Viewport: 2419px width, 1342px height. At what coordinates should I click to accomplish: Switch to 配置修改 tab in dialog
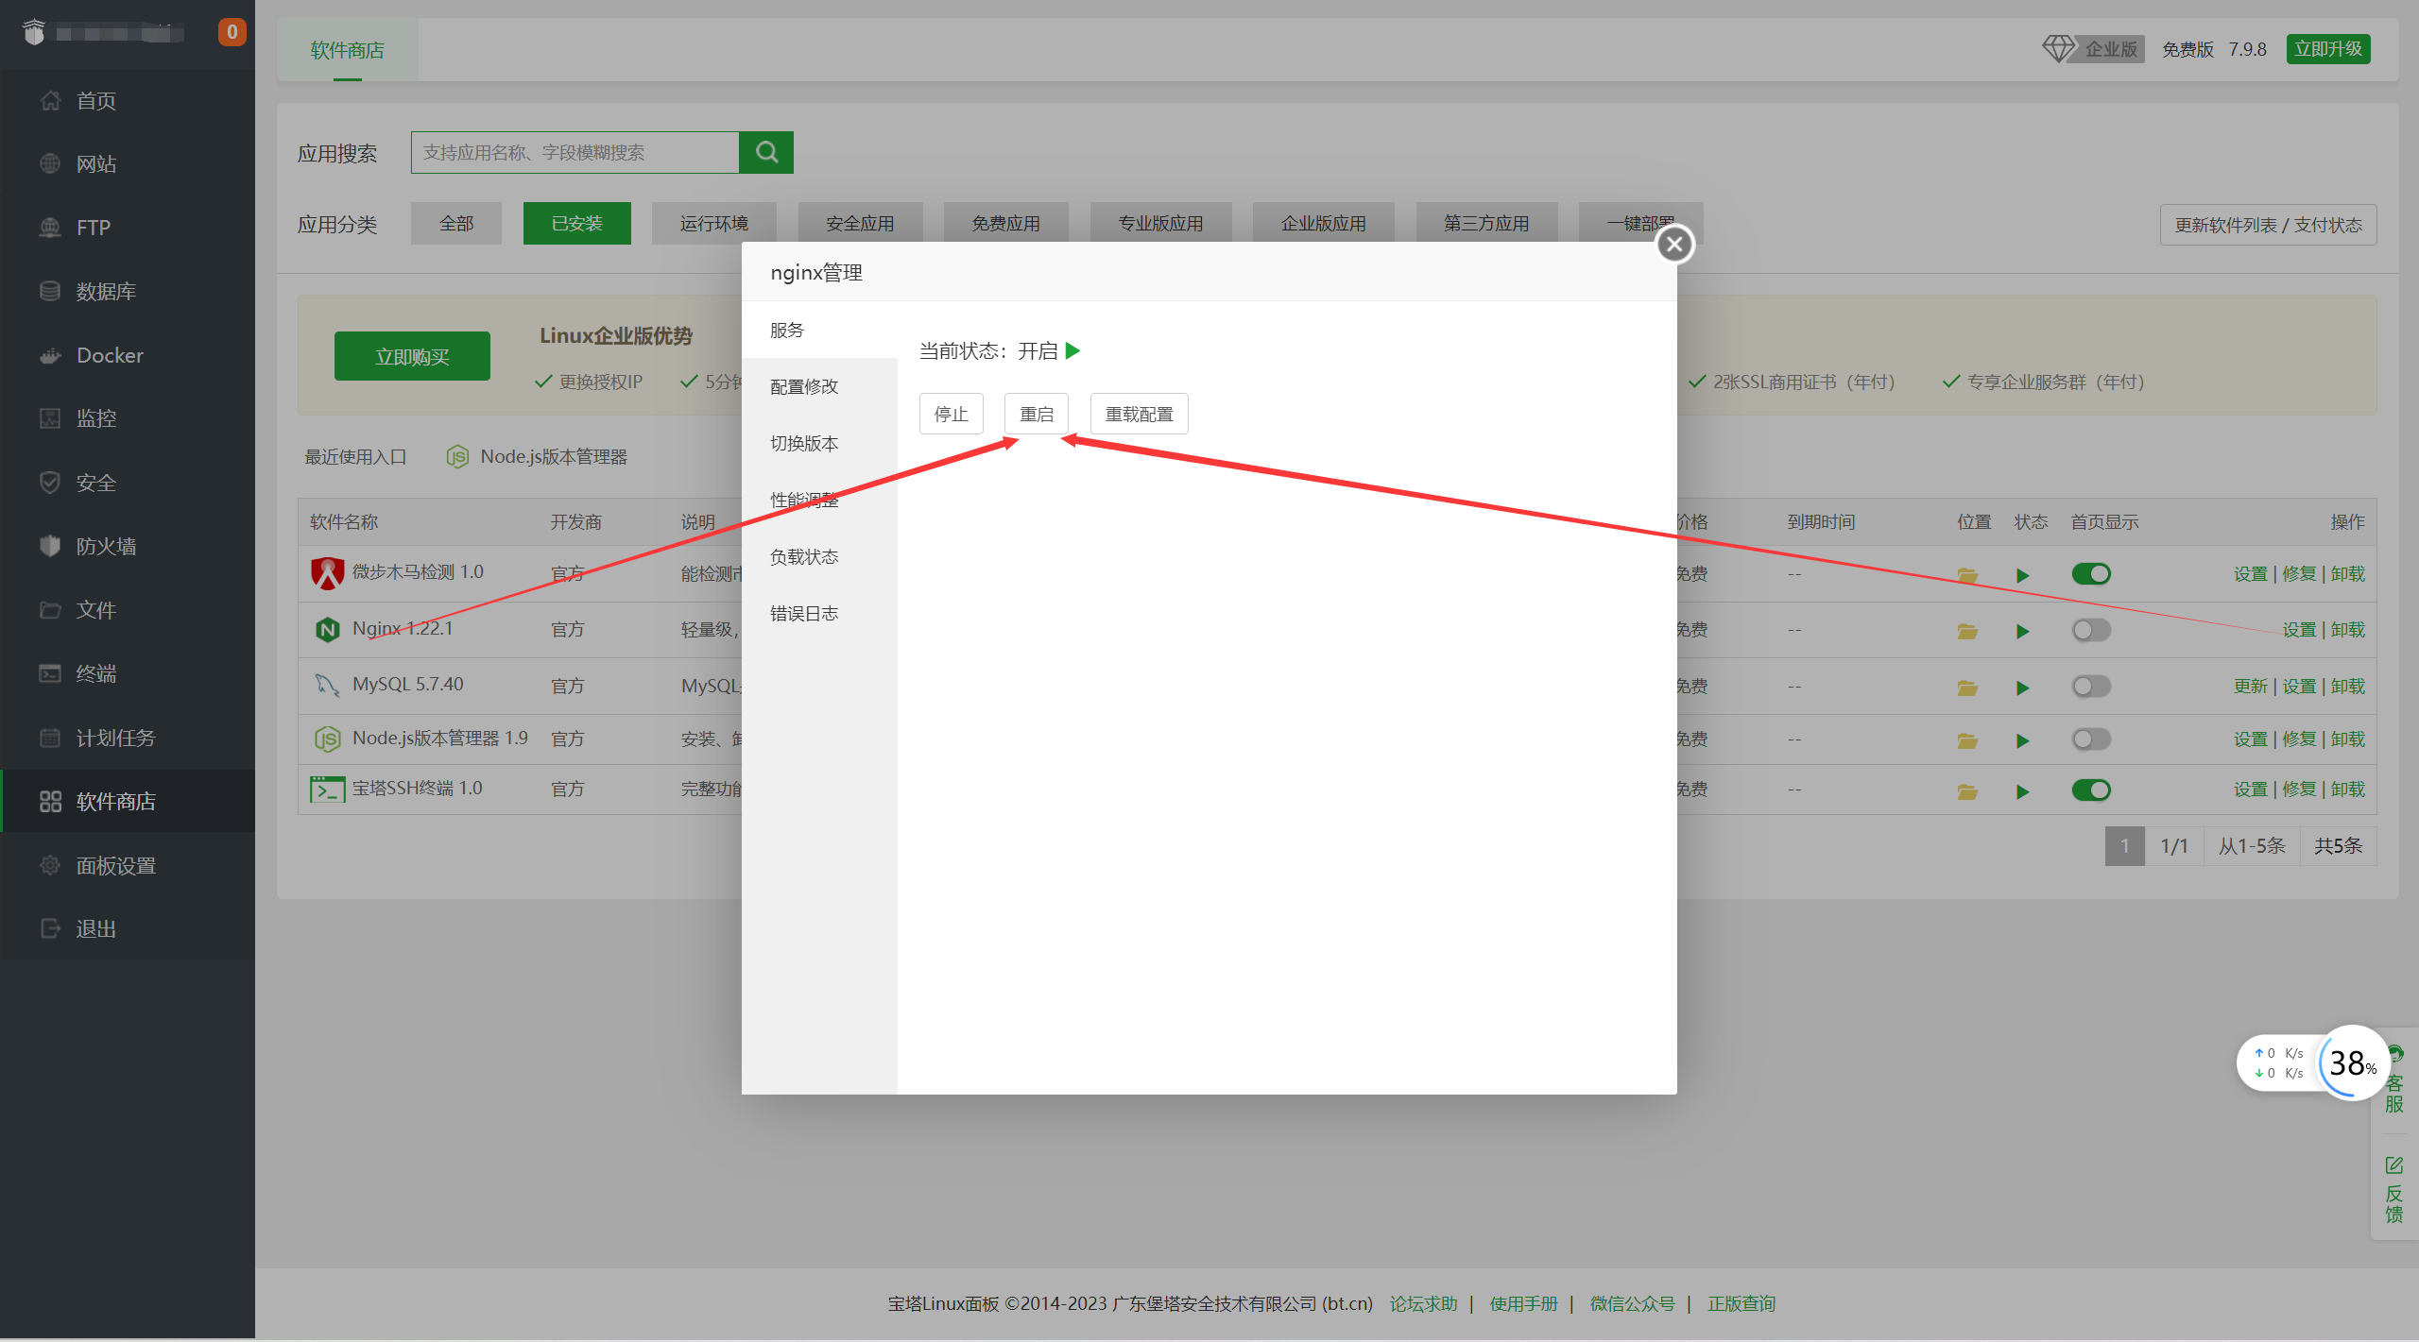[804, 386]
